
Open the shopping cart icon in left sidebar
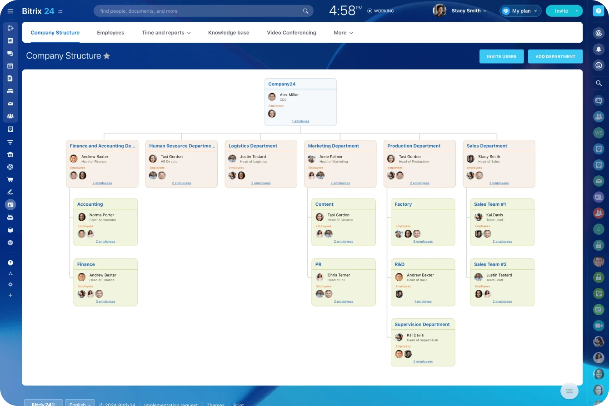tap(10, 179)
